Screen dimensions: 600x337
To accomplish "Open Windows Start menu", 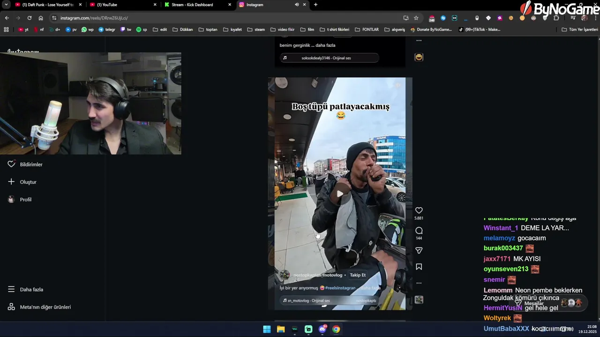I will pyautogui.click(x=267, y=329).
